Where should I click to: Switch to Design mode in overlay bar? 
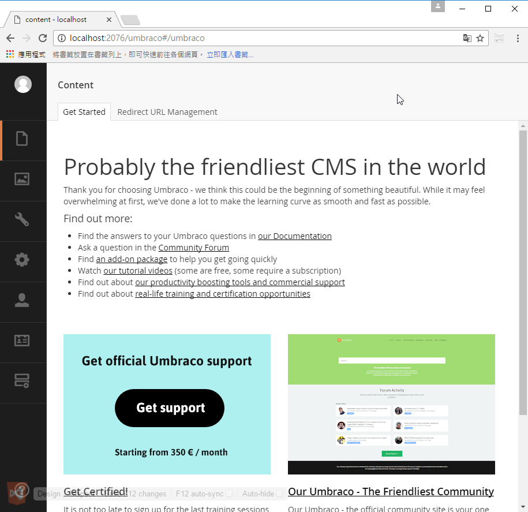click(x=49, y=494)
